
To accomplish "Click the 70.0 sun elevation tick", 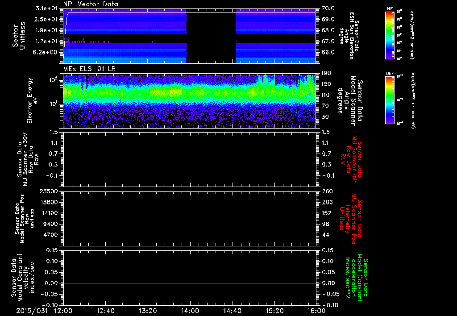I will pos(328,8).
